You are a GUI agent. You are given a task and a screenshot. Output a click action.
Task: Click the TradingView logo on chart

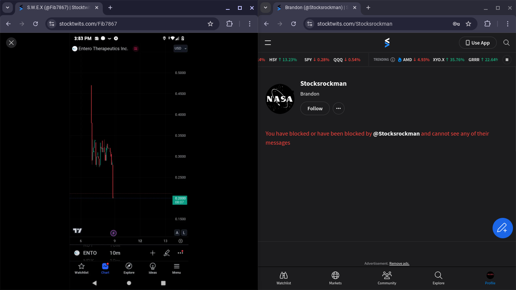coord(77,231)
